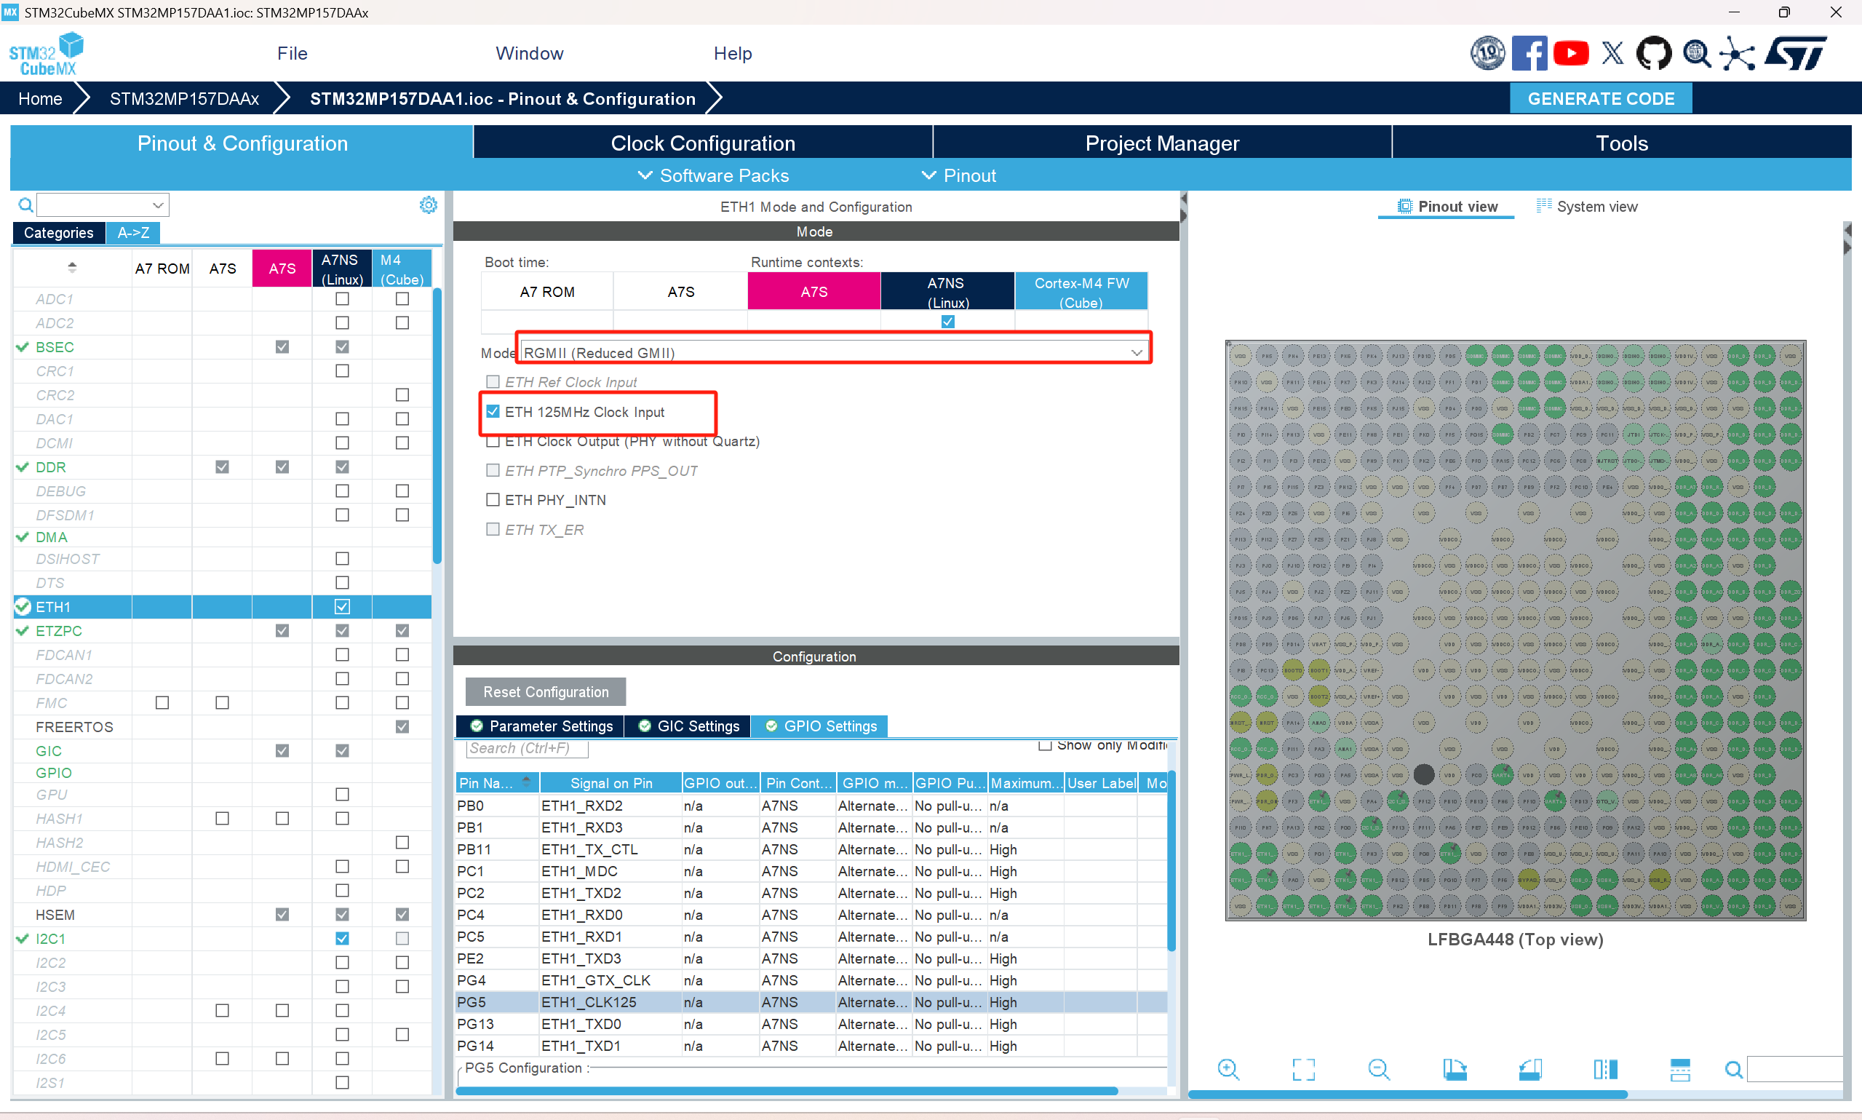The width and height of the screenshot is (1862, 1120).
Task: Rotate chip view clockwise
Action: [x=1454, y=1068]
